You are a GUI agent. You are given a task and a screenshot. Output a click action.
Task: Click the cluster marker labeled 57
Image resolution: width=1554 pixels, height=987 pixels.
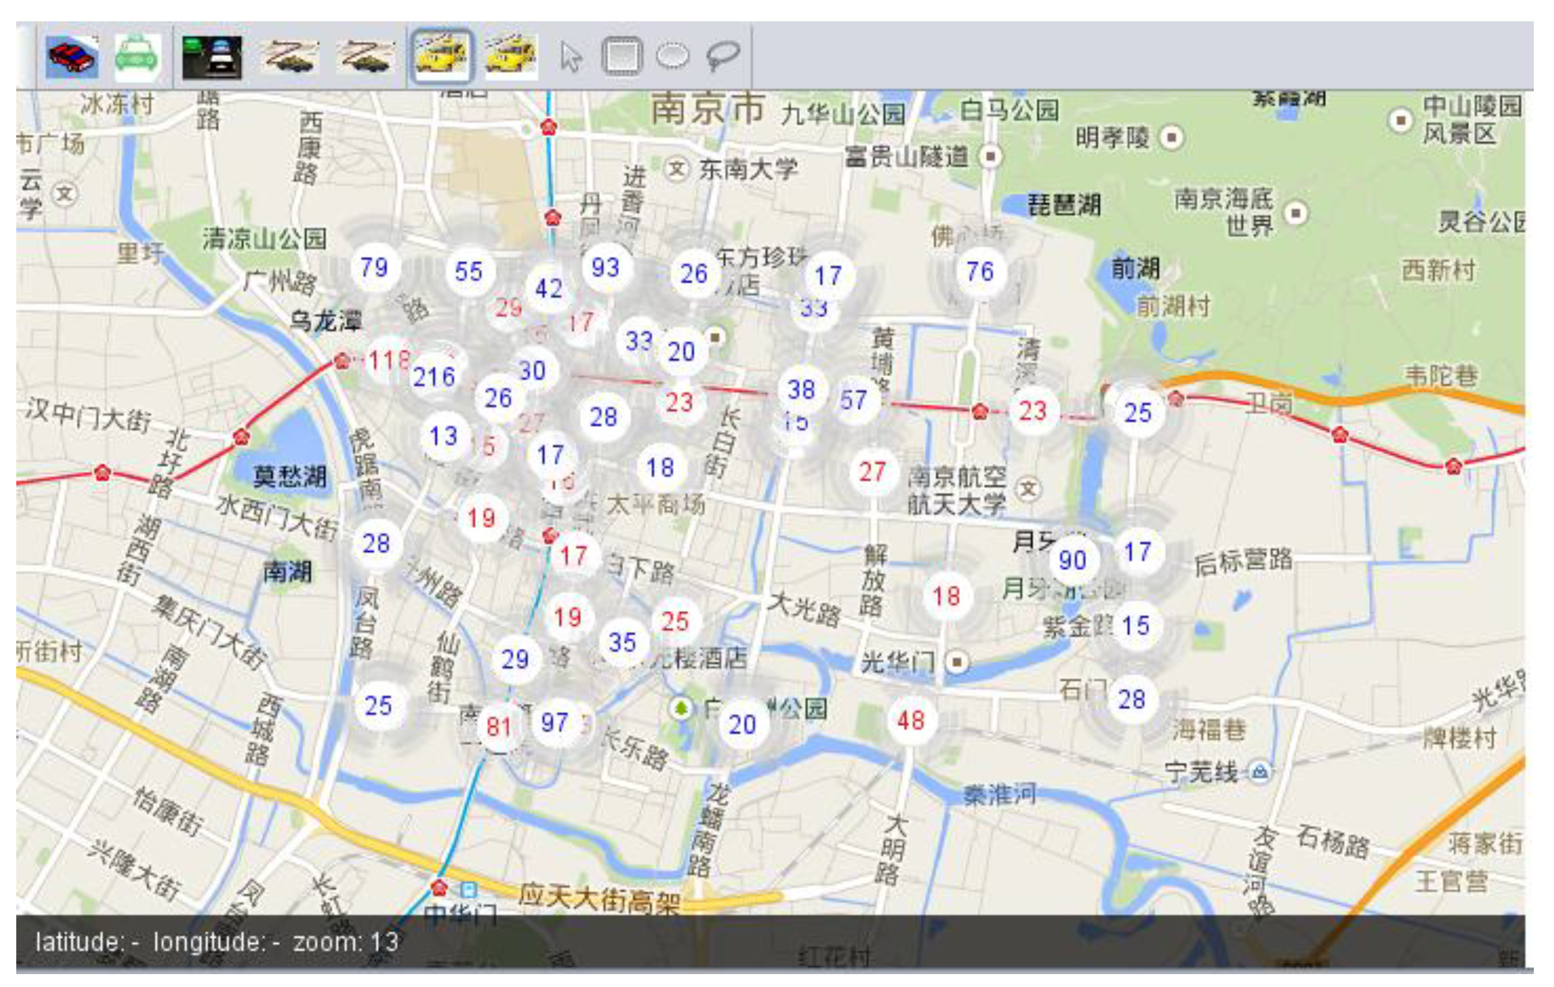pos(853,400)
